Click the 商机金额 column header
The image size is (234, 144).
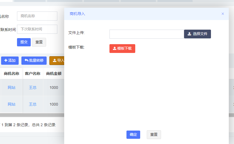coord(54,74)
